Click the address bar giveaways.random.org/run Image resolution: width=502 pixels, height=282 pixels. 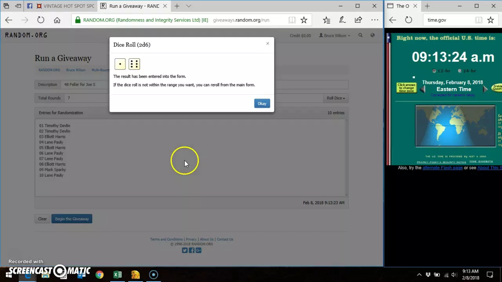241,20
